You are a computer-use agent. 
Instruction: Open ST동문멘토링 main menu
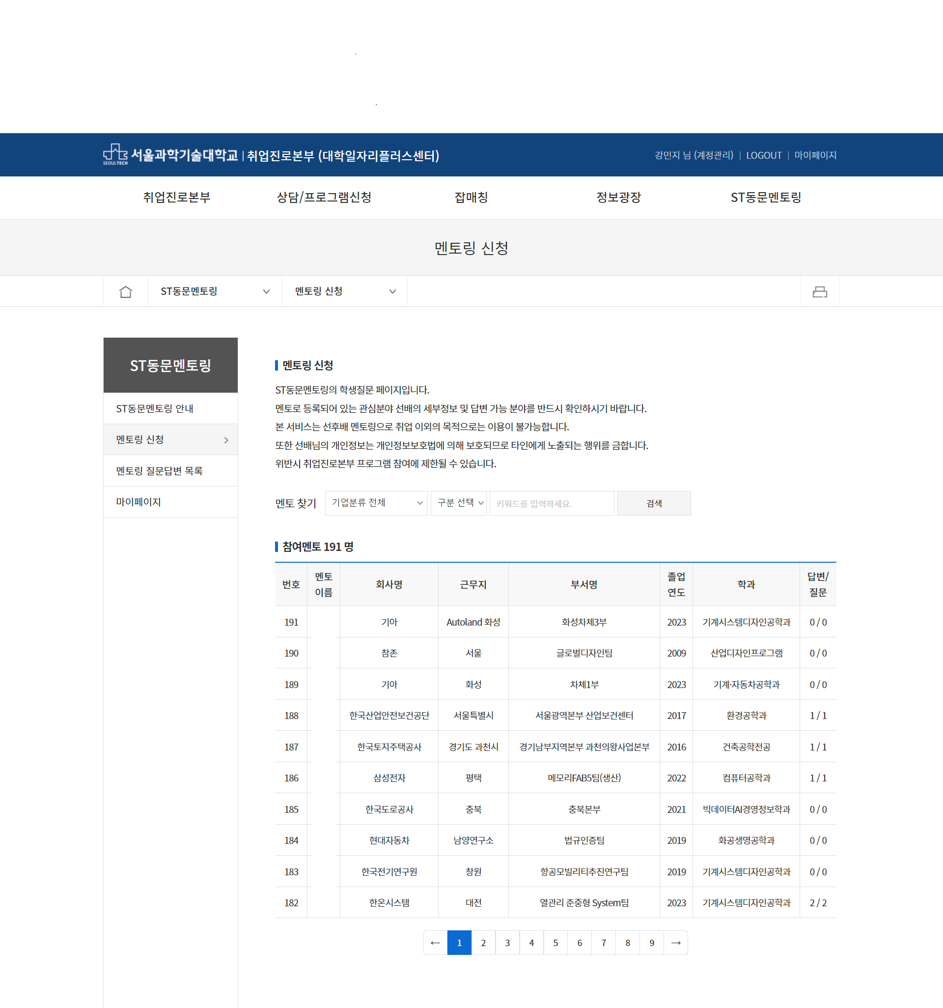point(766,197)
